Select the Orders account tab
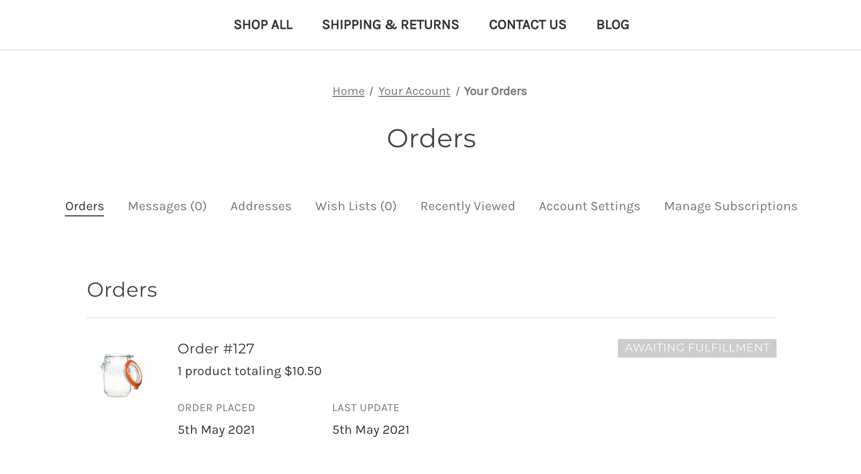This screenshot has height=474, width=861. point(84,206)
